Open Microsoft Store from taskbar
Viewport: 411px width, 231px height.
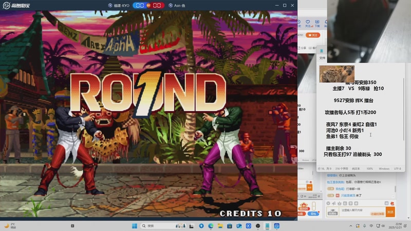click(230, 226)
